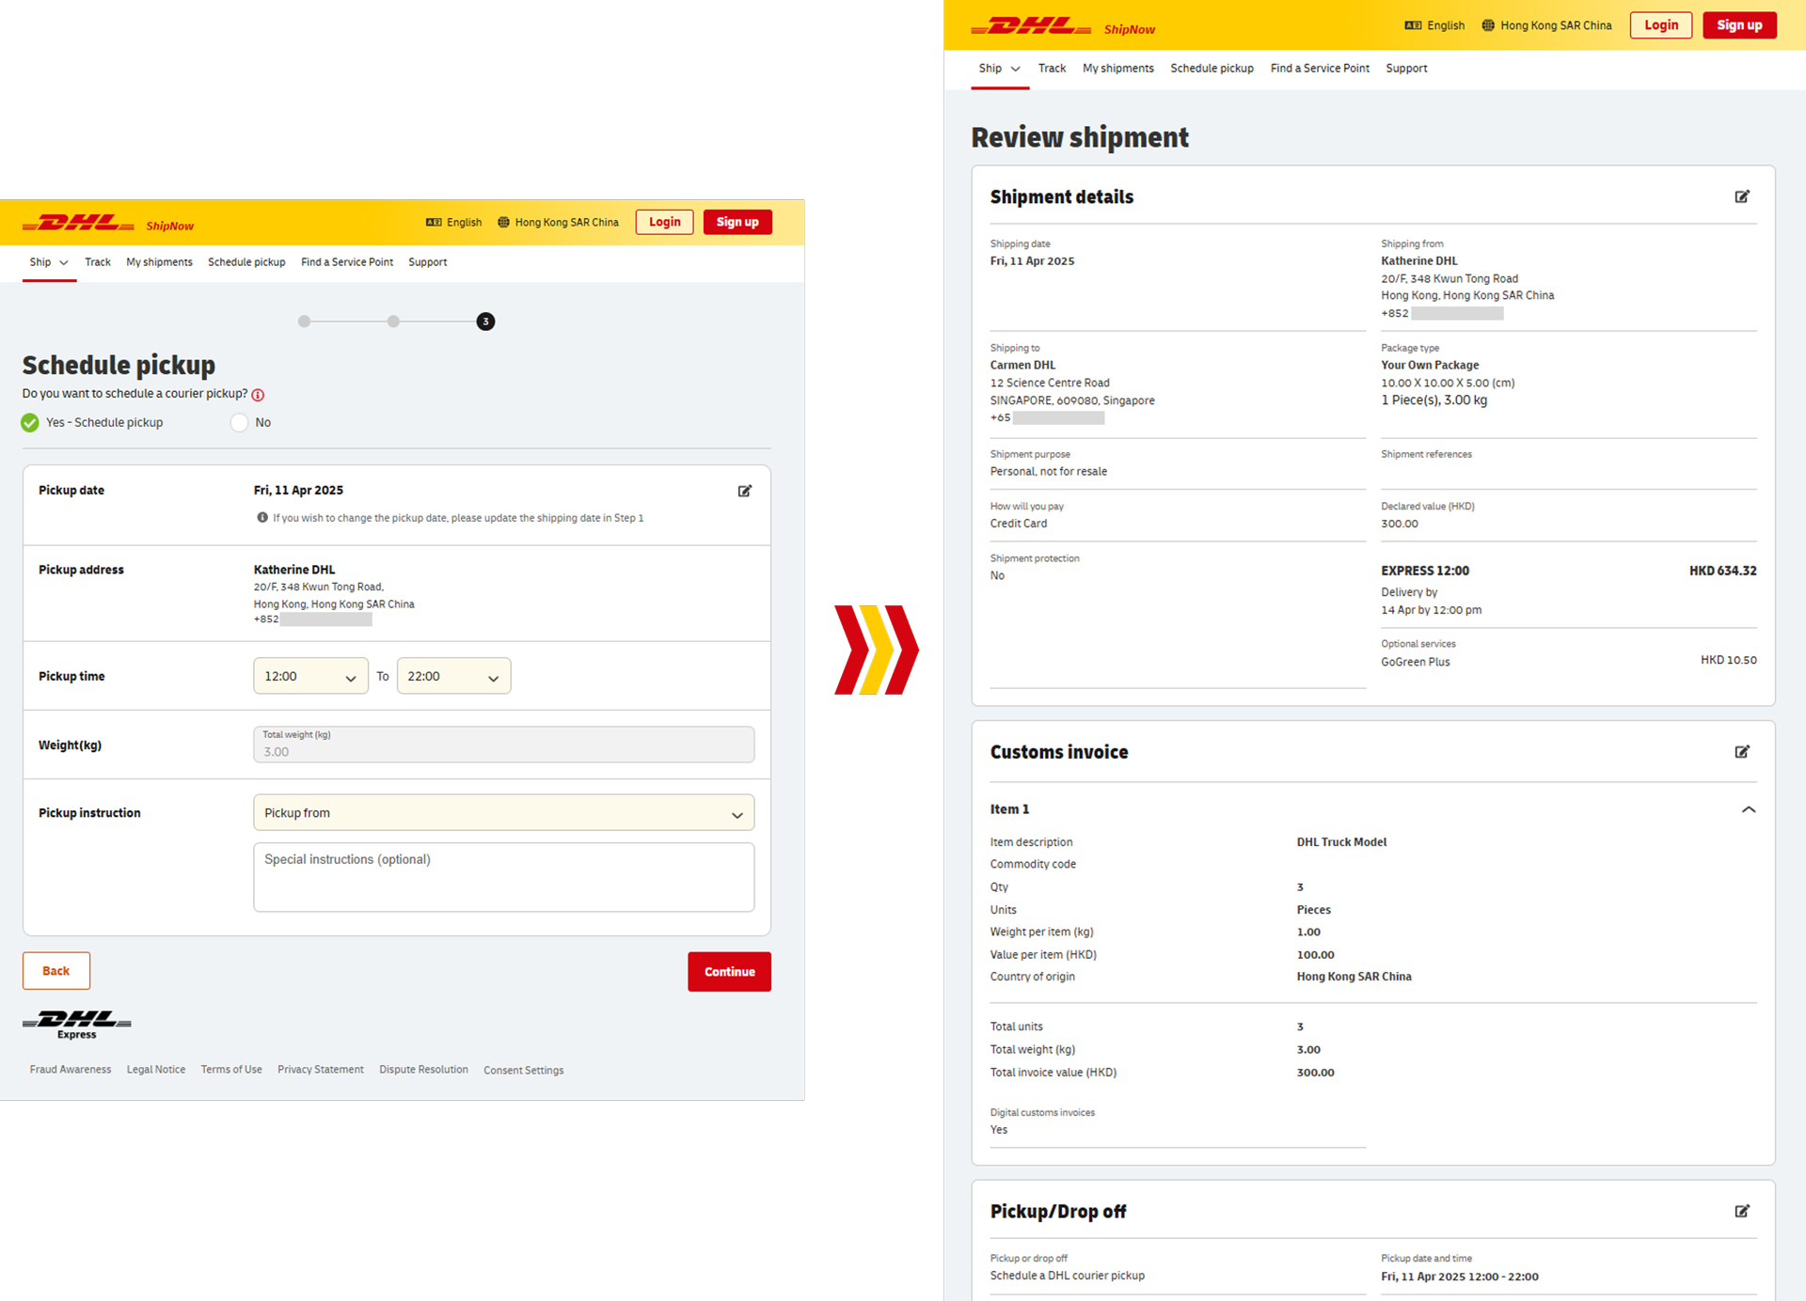The width and height of the screenshot is (1806, 1301).
Task: Edit Shipment details section
Action: (1742, 196)
